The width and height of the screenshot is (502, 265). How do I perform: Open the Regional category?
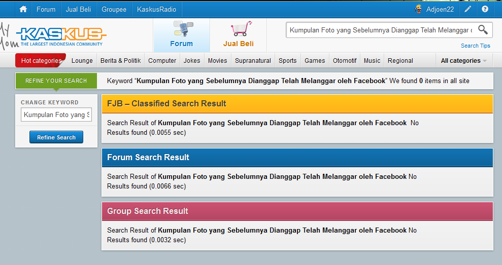400,60
